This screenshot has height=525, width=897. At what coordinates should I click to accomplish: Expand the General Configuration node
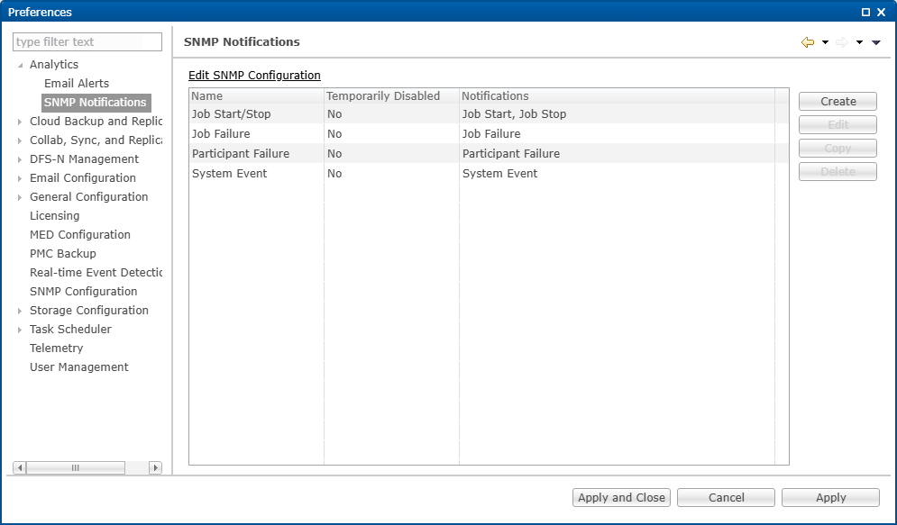tap(20, 197)
